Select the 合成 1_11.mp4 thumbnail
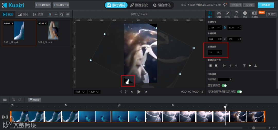Screen dimensions: 278x130 pyautogui.click(x=19, y=31)
